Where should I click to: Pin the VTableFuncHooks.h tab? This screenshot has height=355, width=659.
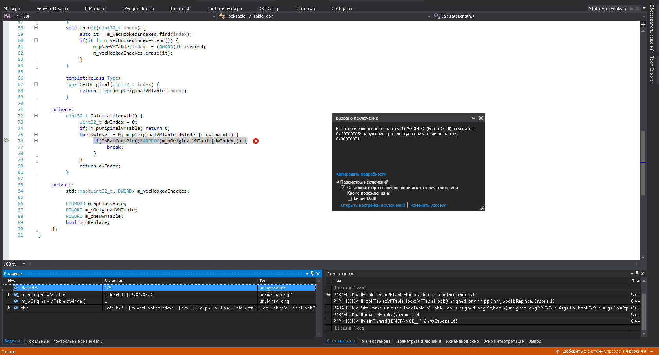point(631,9)
